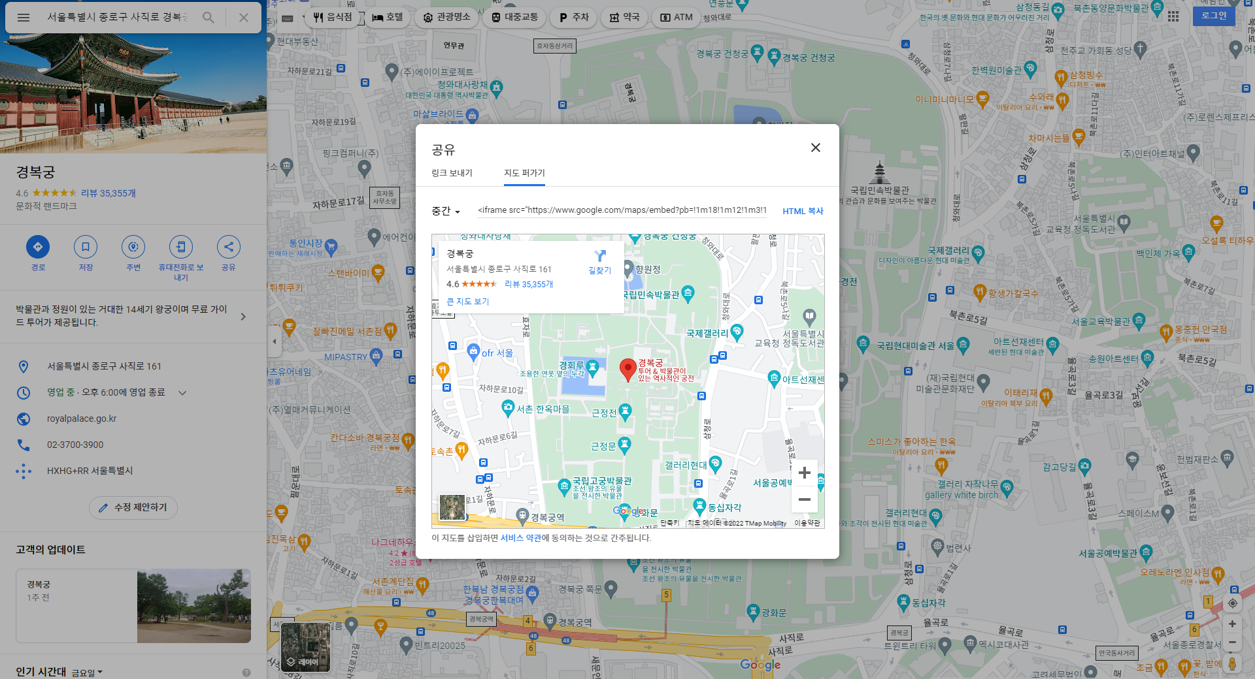
Task: Expand the place description chevron
Action: click(243, 317)
